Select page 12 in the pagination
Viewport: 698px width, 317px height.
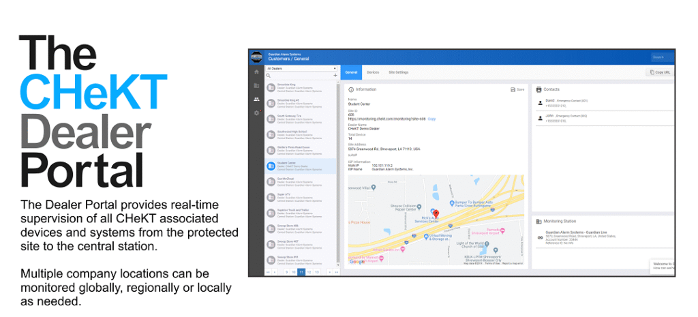[309, 271]
